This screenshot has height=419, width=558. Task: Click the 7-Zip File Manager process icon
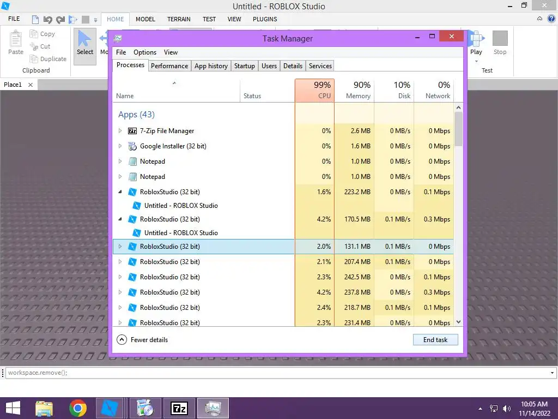point(132,131)
